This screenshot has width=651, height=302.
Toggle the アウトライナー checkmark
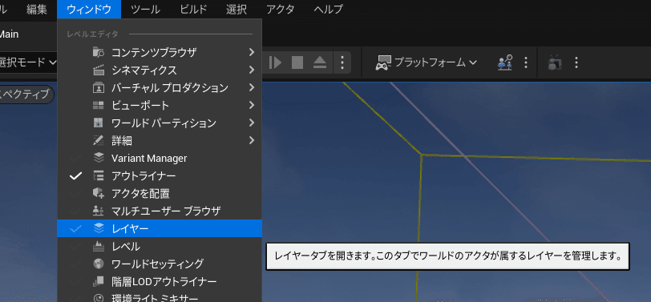click(x=75, y=176)
